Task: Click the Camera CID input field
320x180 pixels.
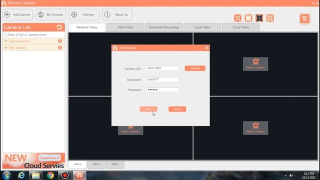Action: pos(162,68)
